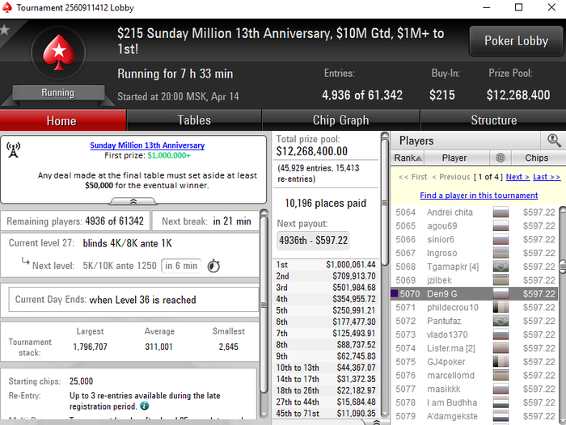Click the 10th to 13th payout row
Screen dimensions: 566x425
pyautogui.click(x=326, y=368)
